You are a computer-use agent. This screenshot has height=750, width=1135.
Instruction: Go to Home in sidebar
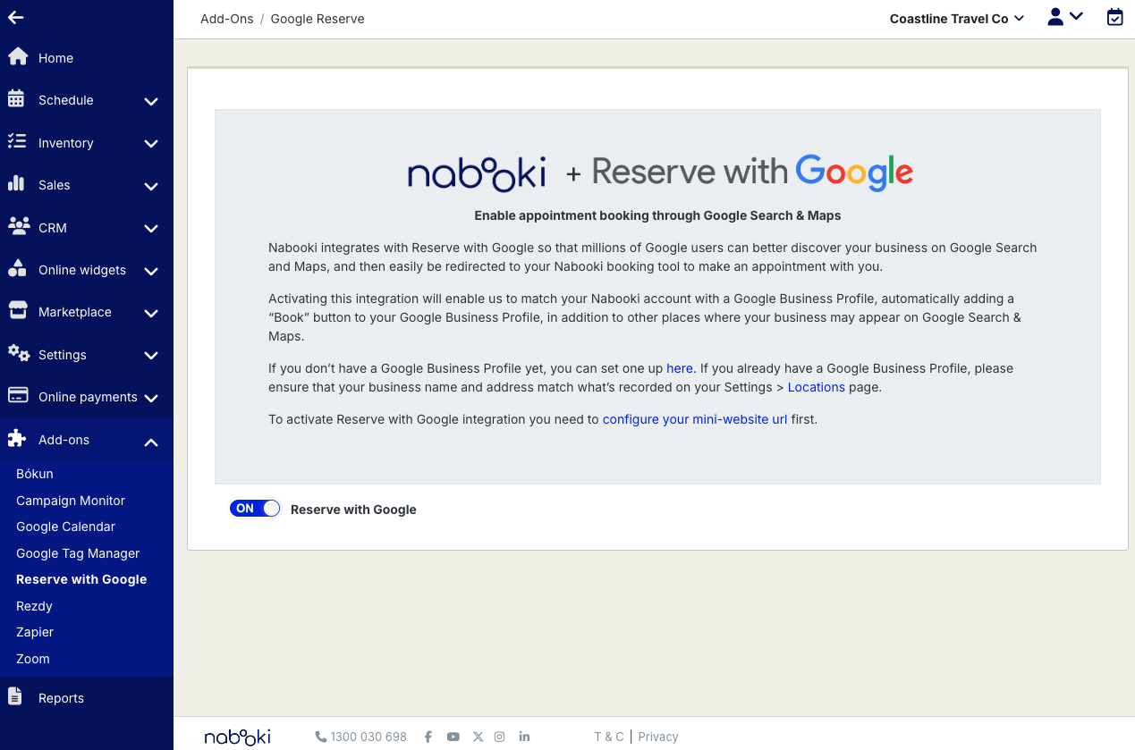coord(55,58)
